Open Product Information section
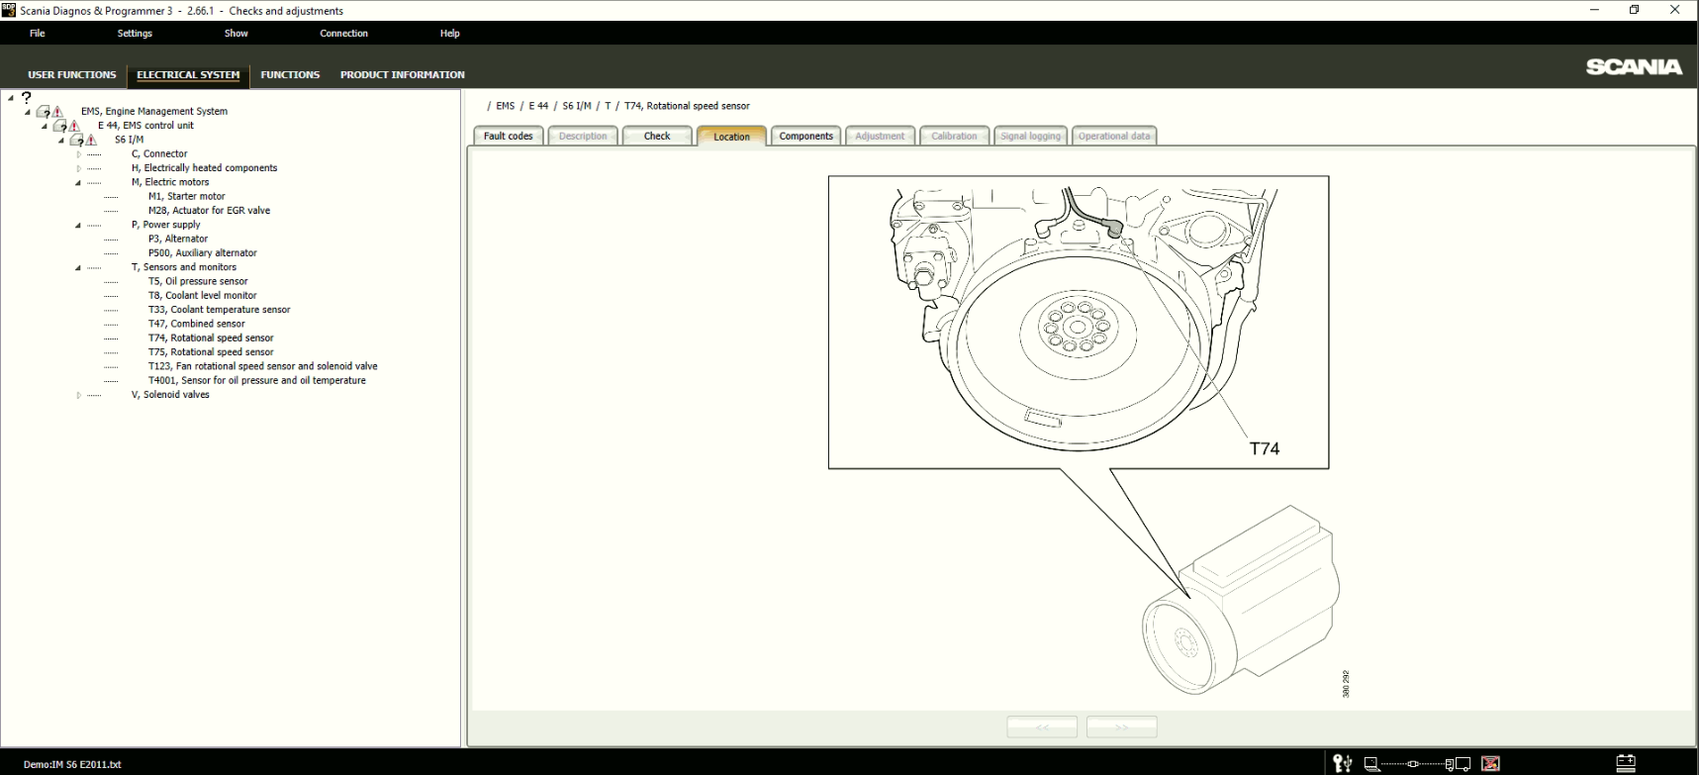Image resolution: width=1699 pixels, height=775 pixels. point(402,74)
